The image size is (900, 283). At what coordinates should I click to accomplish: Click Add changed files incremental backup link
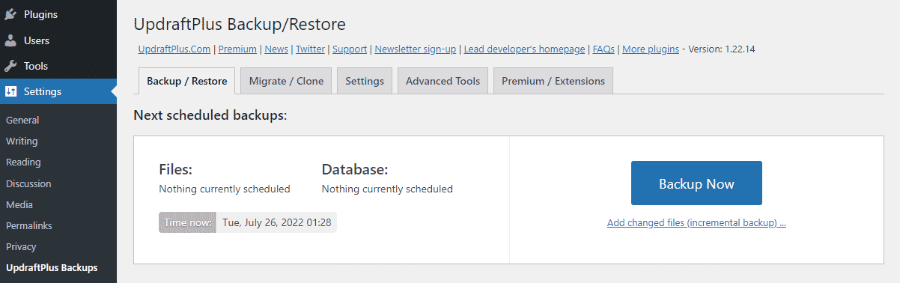(x=696, y=223)
